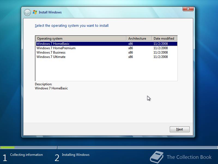
Task: Click x86 architecture in Business row
Action: click(131, 52)
